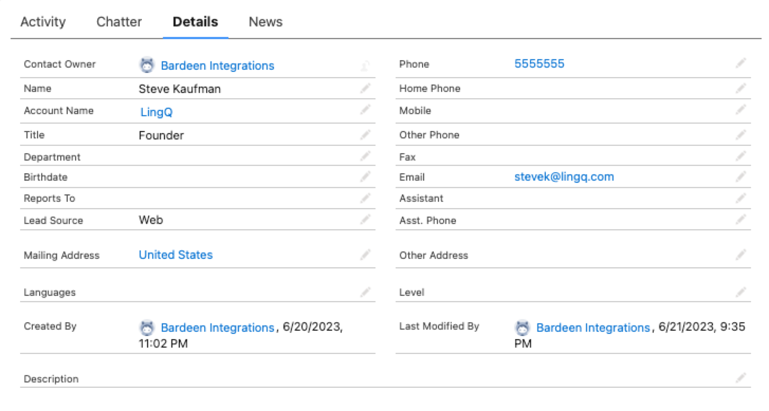Image resolution: width=769 pixels, height=411 pixels.
Task: Open the Chatter tab
Action: point(119,22)
